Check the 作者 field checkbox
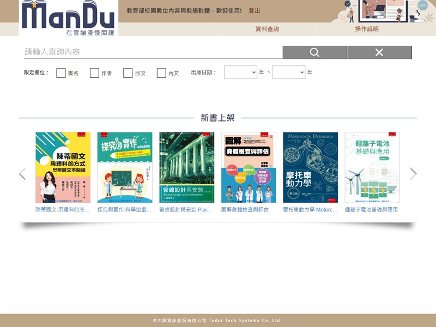 (x=94, y=73)
